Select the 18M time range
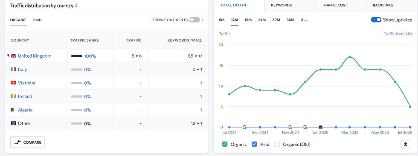The height and width of the screenshot is (156, 418). pyautogui.click(x=248, y=20)
